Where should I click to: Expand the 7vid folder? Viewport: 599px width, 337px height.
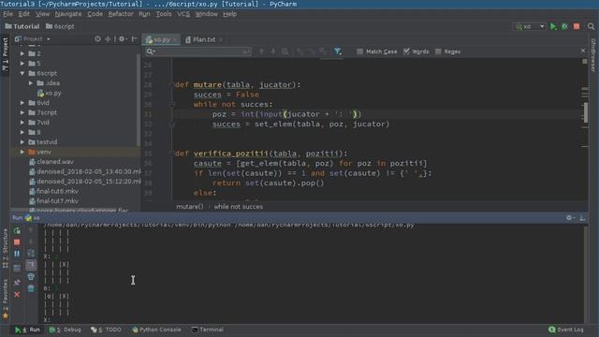click(x=22, y=123)
